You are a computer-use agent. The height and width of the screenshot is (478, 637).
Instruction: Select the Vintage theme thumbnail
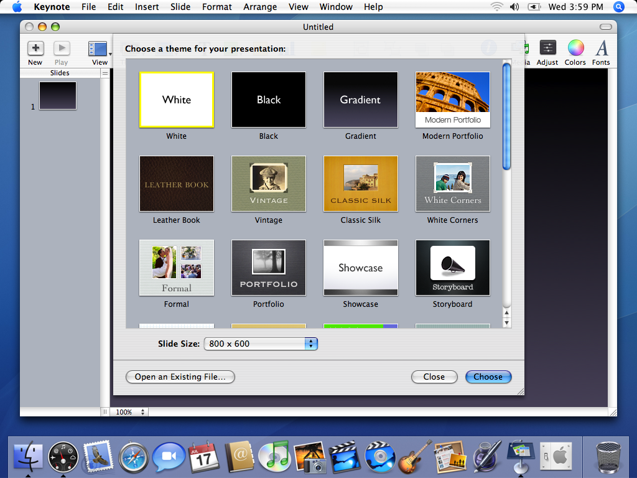click(269, 184)
